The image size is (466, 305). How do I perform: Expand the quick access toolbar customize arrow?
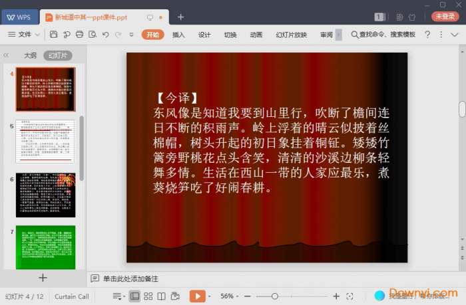pyautogui.click(x=131, y=35)
